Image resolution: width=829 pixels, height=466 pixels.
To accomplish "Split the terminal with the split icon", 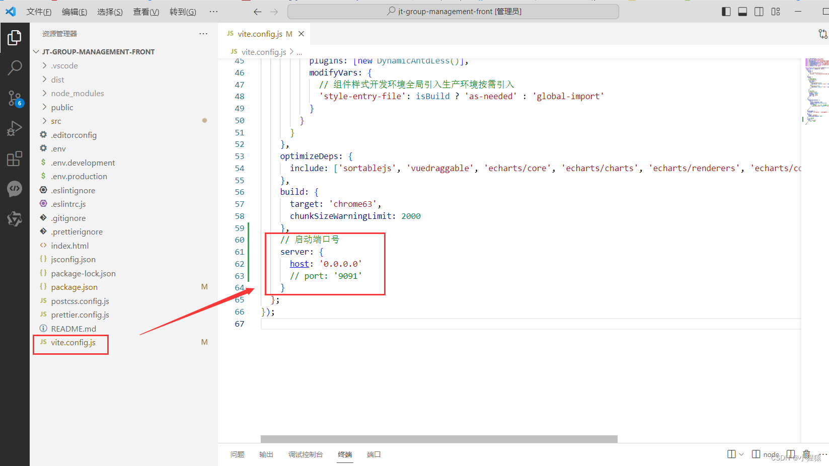I will point(732,454).
